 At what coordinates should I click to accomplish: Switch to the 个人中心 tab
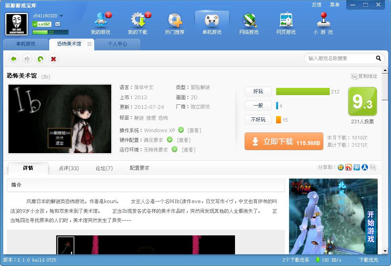pos(117,44)
